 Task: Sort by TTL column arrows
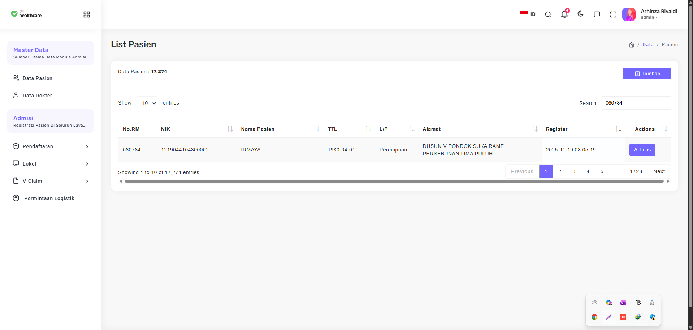tap(368, 129)
